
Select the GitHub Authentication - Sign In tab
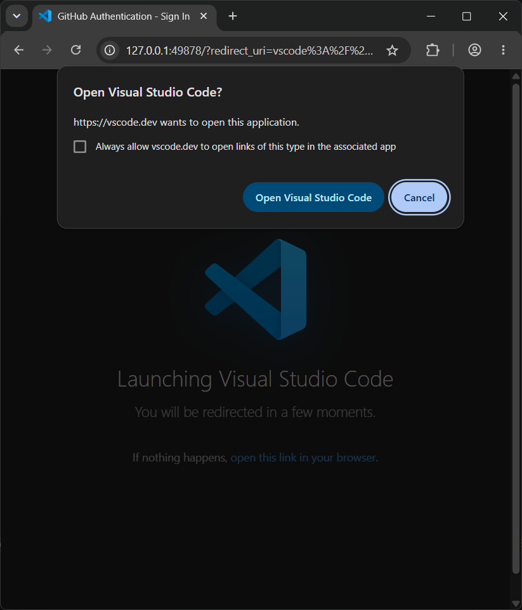pos(124,17)
